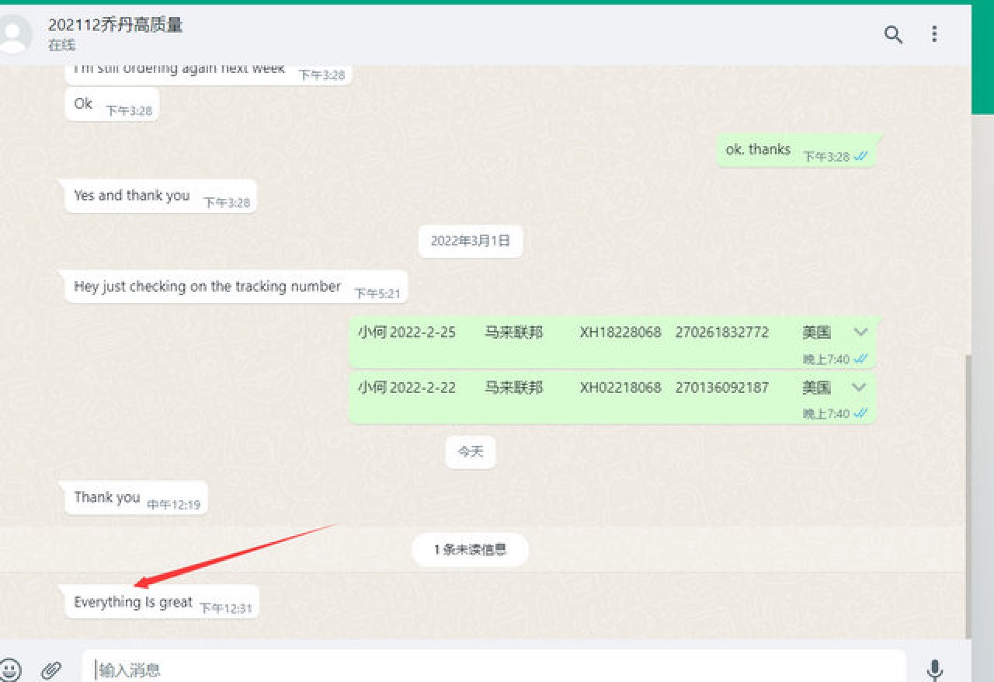Click the 2022年3月1日 date label
Viewport: 994px width, 682px height.
pyautogui.click(x=471, y=242)
